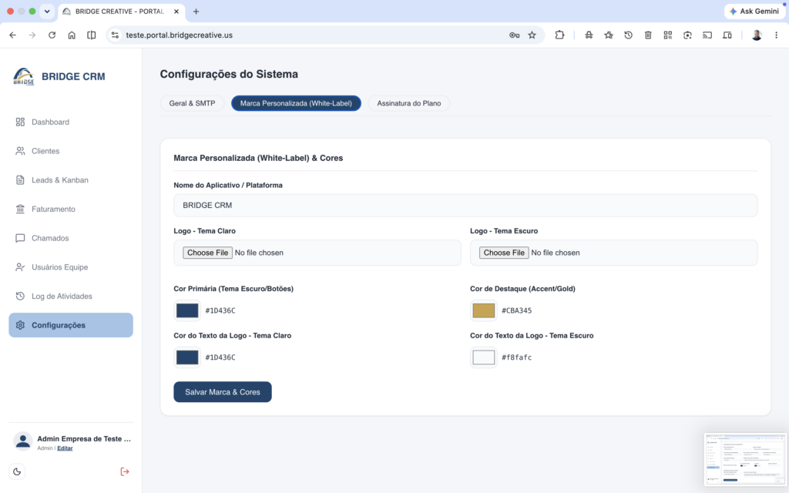
Task: Click the trash extension icon
Action: tap(648, 35)
